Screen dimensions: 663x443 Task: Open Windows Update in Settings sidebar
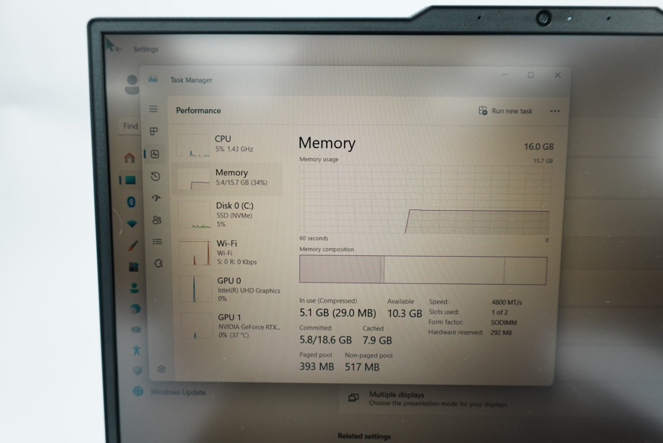[x=177, y=392]
